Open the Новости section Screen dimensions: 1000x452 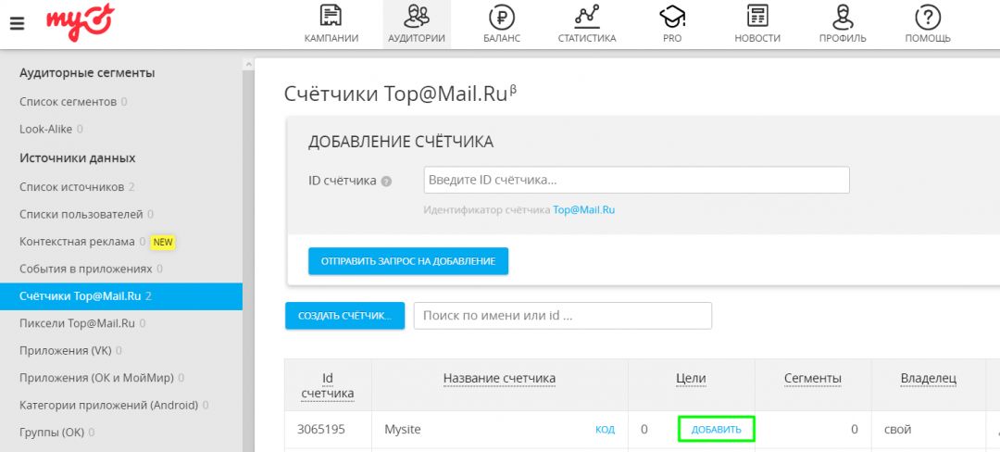(757, 24)
